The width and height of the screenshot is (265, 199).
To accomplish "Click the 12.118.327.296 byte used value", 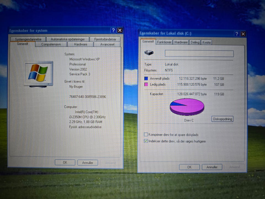I will coord(193,79).
